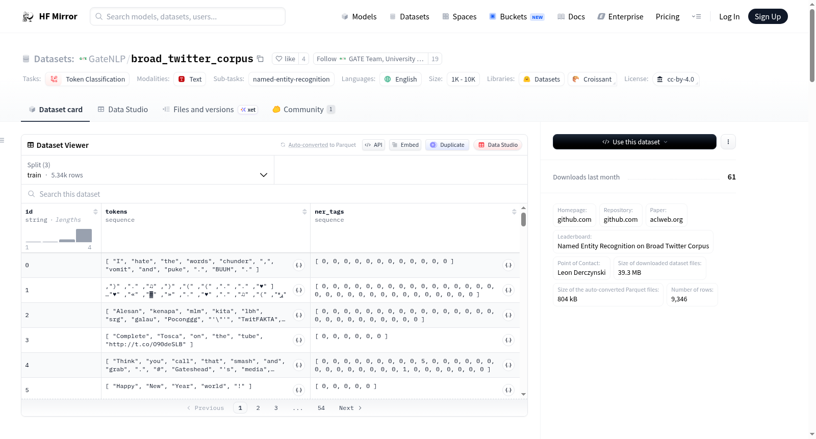Open Data Studio button in viewer header
The height and width of the screenshot is (439, 816).
coord(498,145)
